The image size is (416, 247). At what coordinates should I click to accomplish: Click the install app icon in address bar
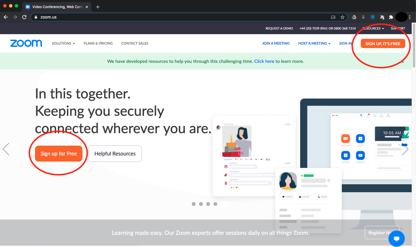pos(333,17)
